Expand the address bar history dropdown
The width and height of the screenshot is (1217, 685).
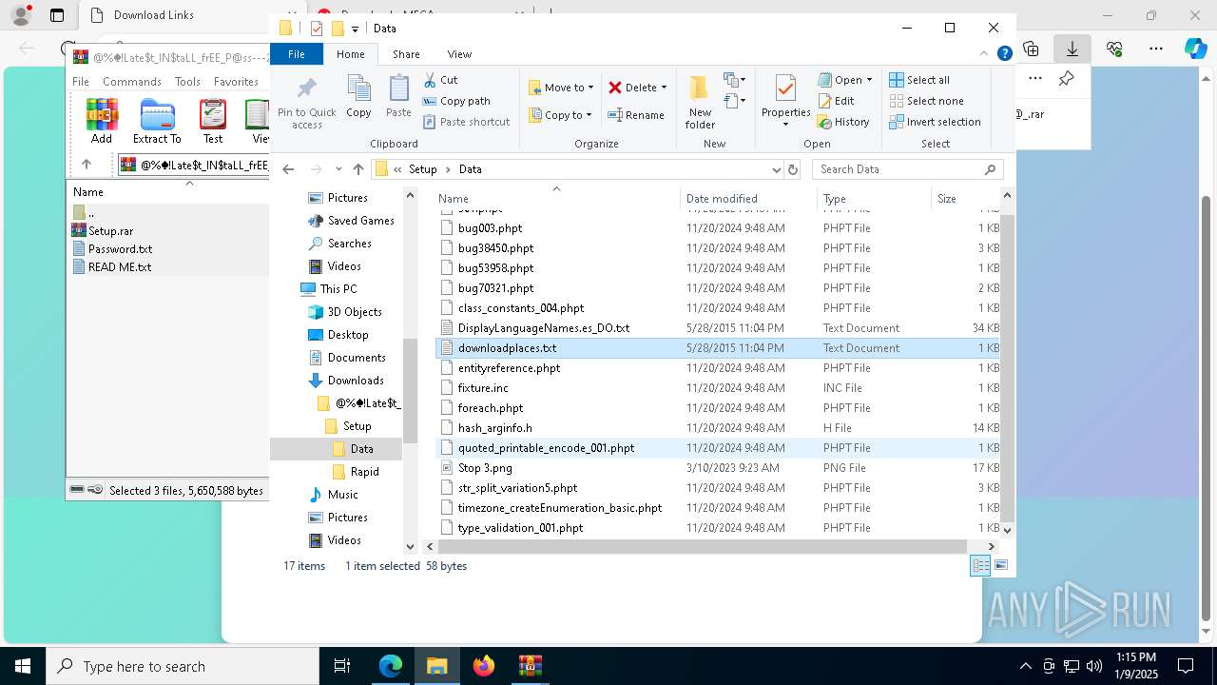[776, 169]
